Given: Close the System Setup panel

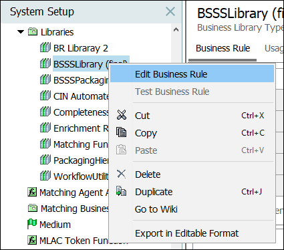Looking at the screenshot, I should [170, 11].
